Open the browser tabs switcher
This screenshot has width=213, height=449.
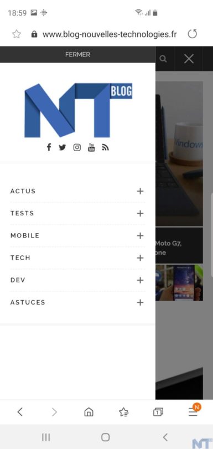[158, 412]
